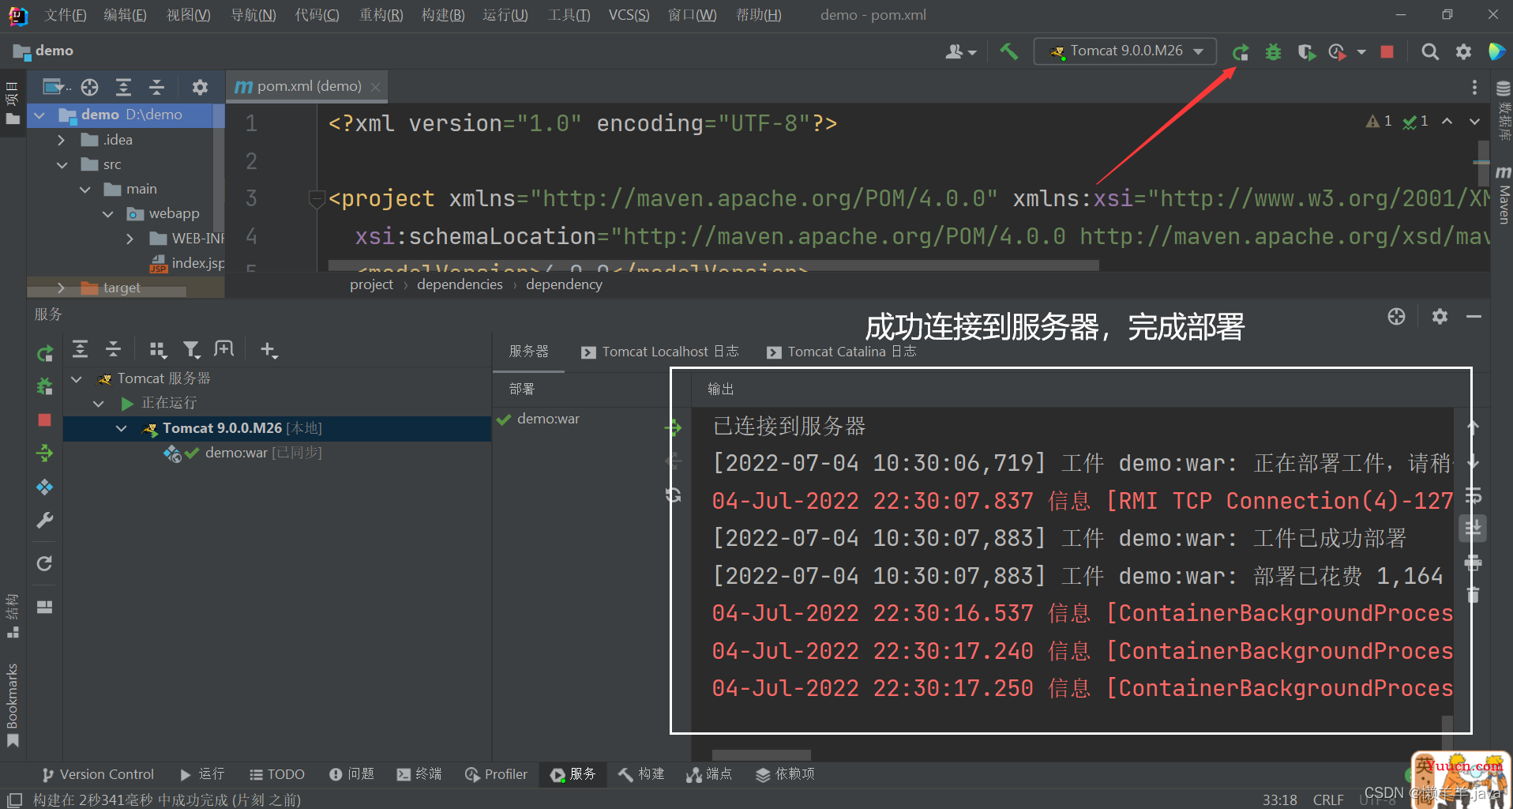This screenshot has height=809, width=1513.
Task: Start debugging with the green bug icon
Action: point(1273,52)
